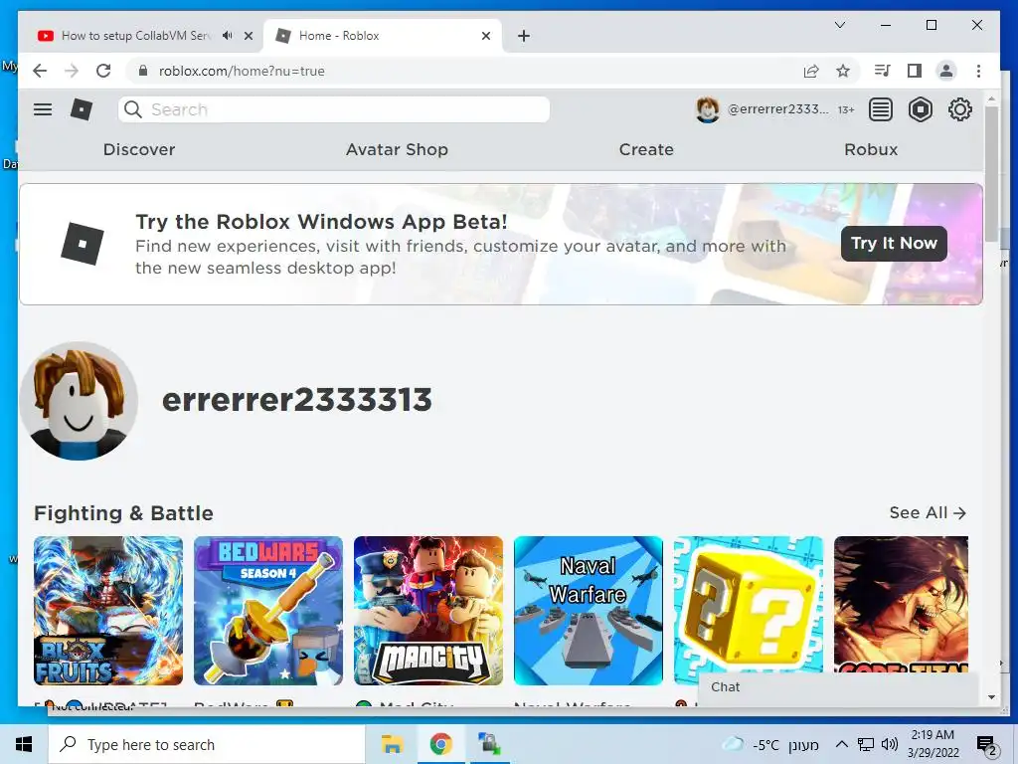
Task: Open the Naval Warfare game thumbnail
Action: [x=589, y=611]
